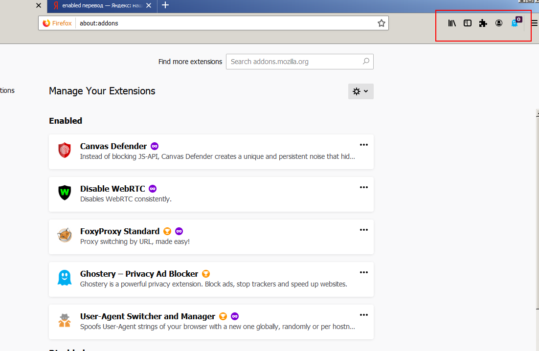Click the Ghostery ghost icon in list
The image size is (539, 351).
(x=64, y=278)
